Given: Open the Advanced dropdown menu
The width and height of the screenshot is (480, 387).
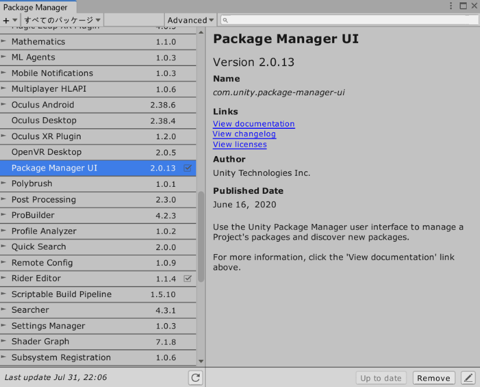Looking at the screenshot, I should pyautogui.click(x=190, y=20).
